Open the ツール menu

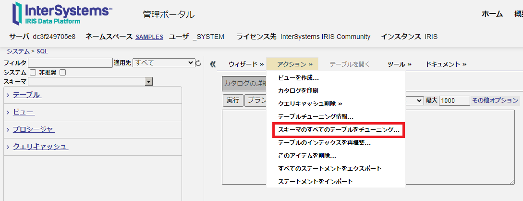coord(399,64)
